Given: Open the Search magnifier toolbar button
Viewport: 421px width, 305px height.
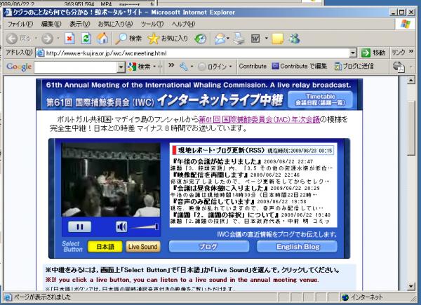Looking at the screenshot, I should [128, 39].
